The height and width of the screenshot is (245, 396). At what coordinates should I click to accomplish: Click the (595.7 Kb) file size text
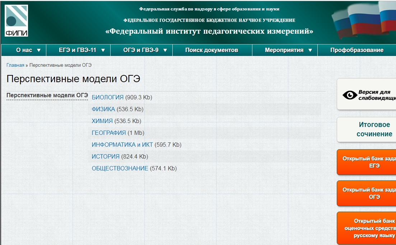coord(168,145)
